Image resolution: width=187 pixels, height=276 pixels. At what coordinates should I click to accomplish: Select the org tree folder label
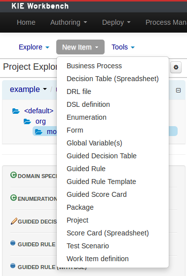pyautogui.click(x=40, y=121)
